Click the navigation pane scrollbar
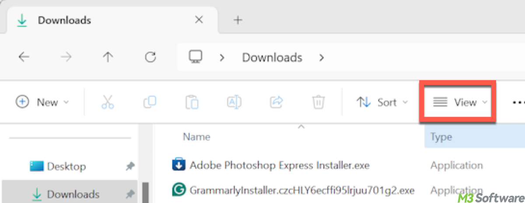 (x=145, y=193)
